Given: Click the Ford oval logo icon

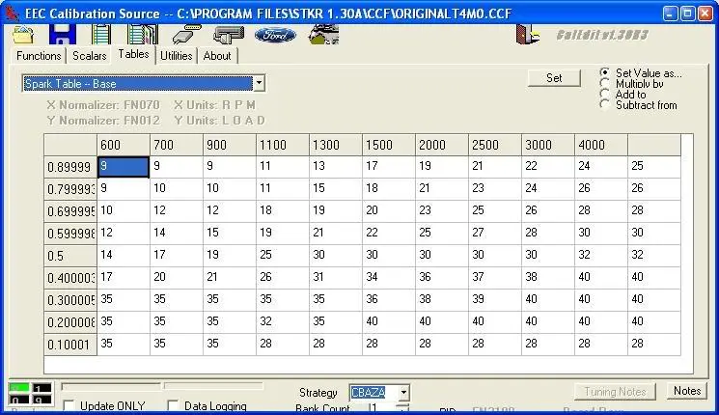Looking at the screenshot, I should pyautogui.click(x=275, y=35).
